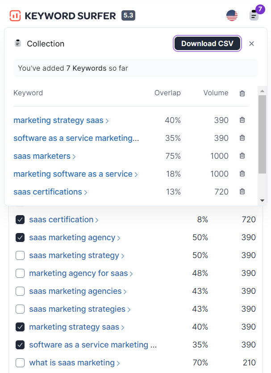The height and width of the screenshot is (373, 271).
Task: Uncheck the 'saas certification' checkbox
Action: click(20, 220)
